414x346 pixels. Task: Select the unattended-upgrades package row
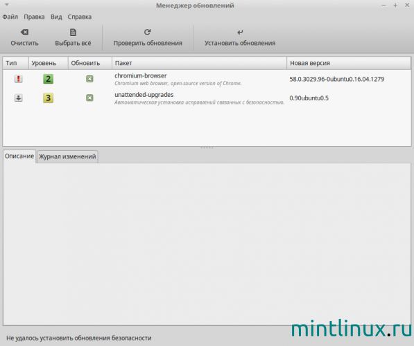tap(207, 98)
